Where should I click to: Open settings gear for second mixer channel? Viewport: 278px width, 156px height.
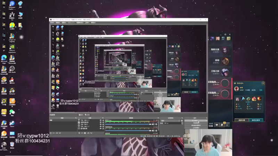click(156, 131)
